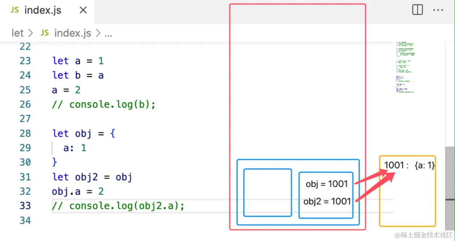
Task: Click the line 'let obj2 = obj'
Action: pyautogui.click(x=92, y=177)
